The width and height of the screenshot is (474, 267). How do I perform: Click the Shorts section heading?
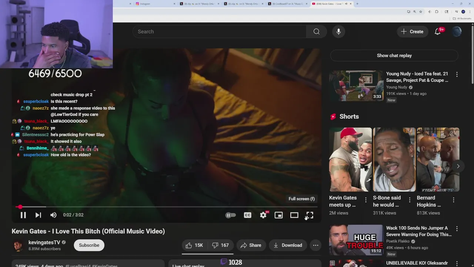[349, 116]
